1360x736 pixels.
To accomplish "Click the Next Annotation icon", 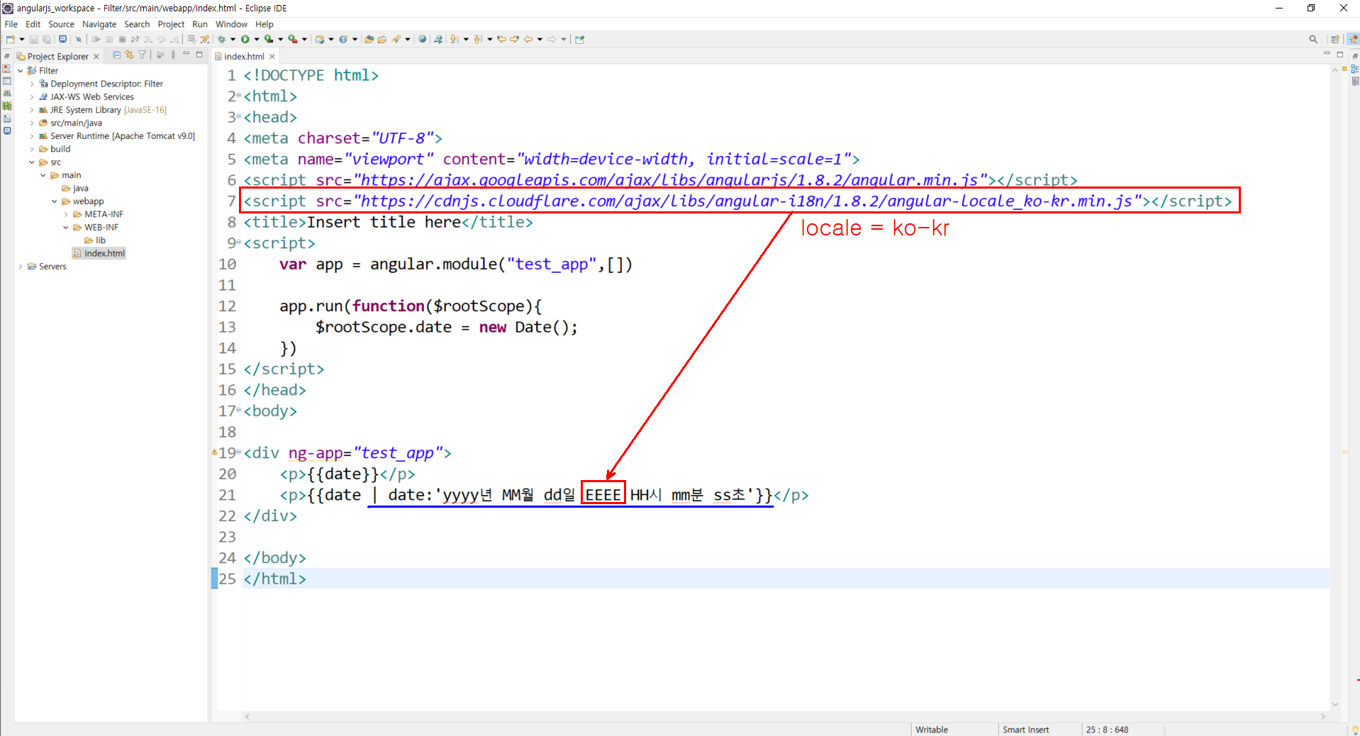I will coord(455,40).
